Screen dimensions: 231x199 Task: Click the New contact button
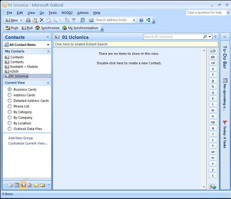pyautogui.click(x=12, y=20)
